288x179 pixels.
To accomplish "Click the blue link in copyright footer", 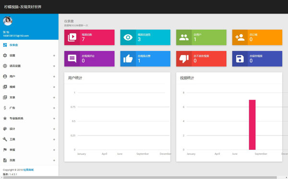I will point(28,170).
